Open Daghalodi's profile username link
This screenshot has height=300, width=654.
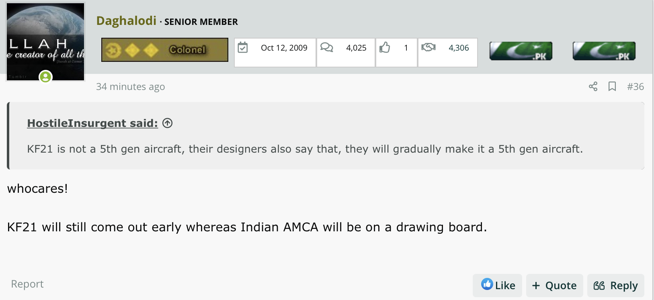[126, 20]
